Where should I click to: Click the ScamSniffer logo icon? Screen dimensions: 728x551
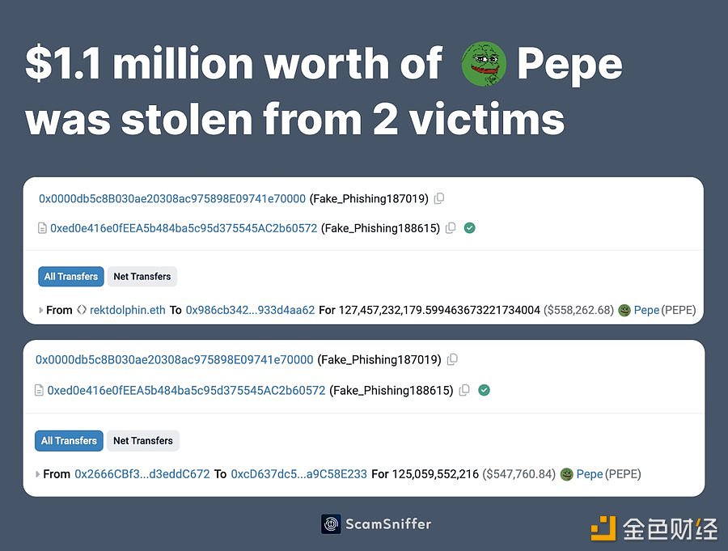331,524
